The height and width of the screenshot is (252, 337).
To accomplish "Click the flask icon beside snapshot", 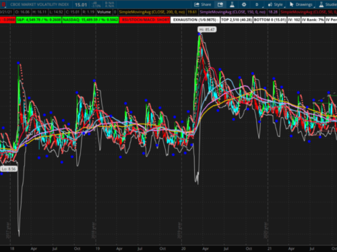I will tap(232, 5).
